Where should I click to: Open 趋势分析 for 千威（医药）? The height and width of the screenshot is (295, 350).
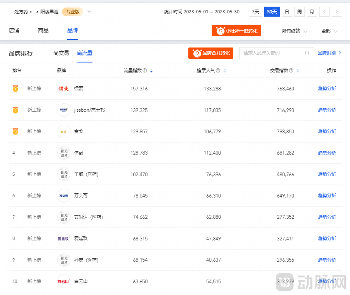pyautogui.click(x=327, y=174)
